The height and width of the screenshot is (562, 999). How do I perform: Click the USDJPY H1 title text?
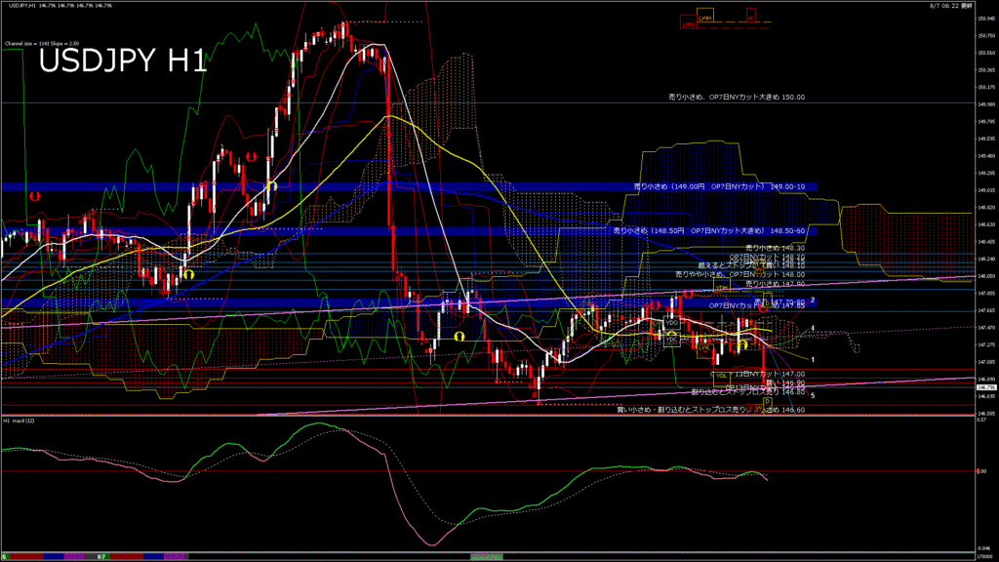coord(122,60)
